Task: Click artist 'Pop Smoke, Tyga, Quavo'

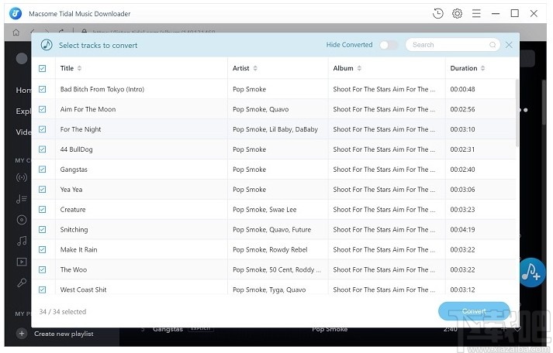Action: point(269,290)
